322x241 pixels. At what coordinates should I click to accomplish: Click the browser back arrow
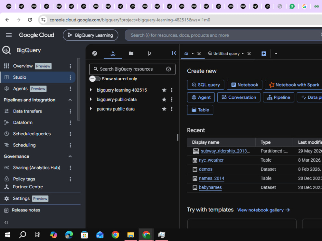(x=7, y=20)
